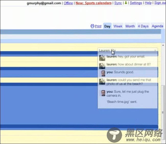Click the 'Beach time.jpg' sent message

(x=122, y=102)
